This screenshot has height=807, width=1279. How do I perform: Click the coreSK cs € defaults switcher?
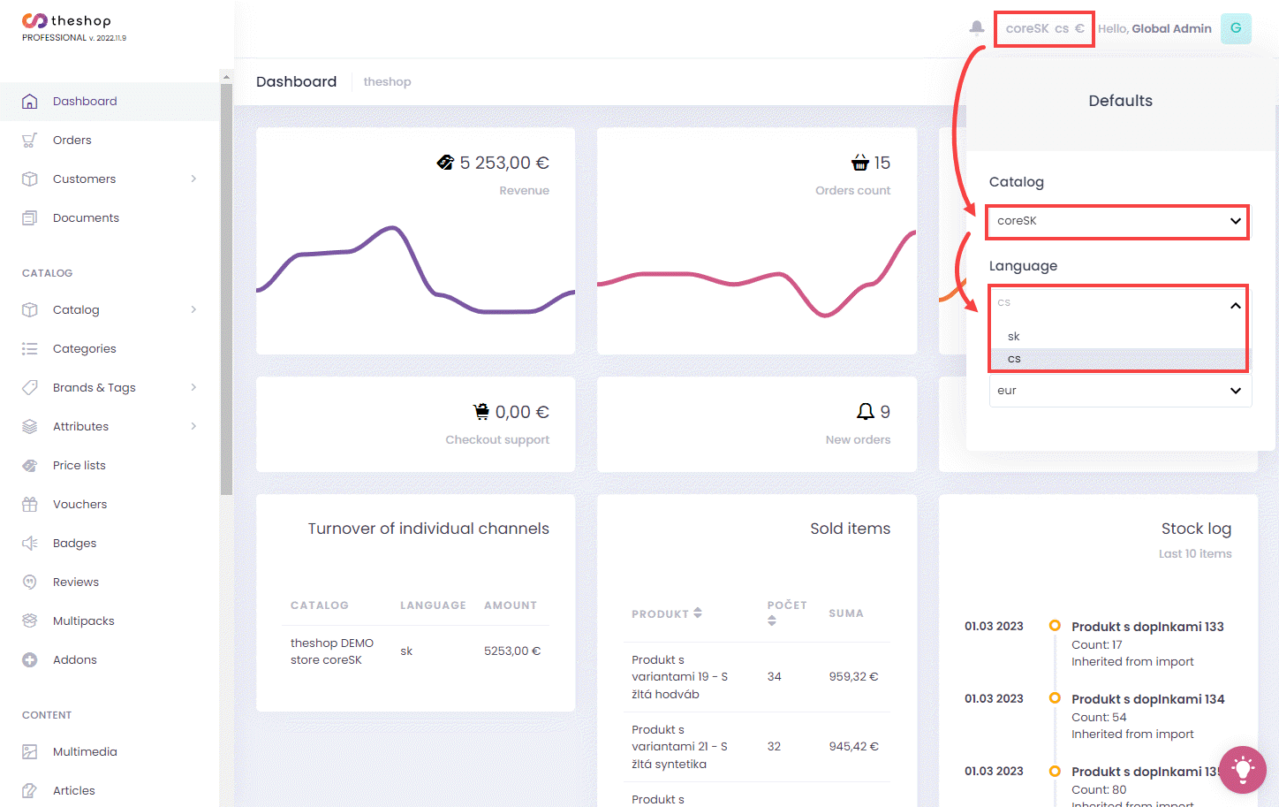1044,28
